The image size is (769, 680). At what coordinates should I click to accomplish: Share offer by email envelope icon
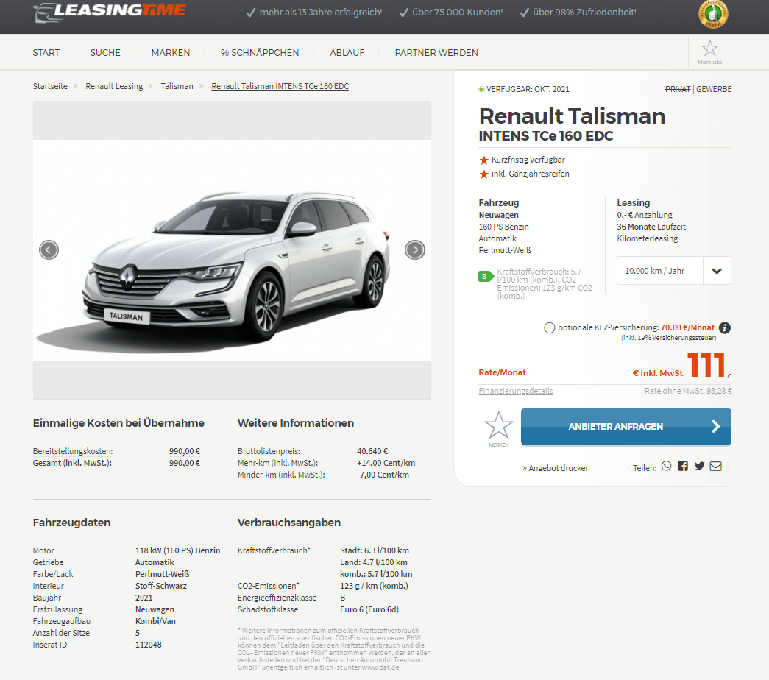[x=715, y=466]
